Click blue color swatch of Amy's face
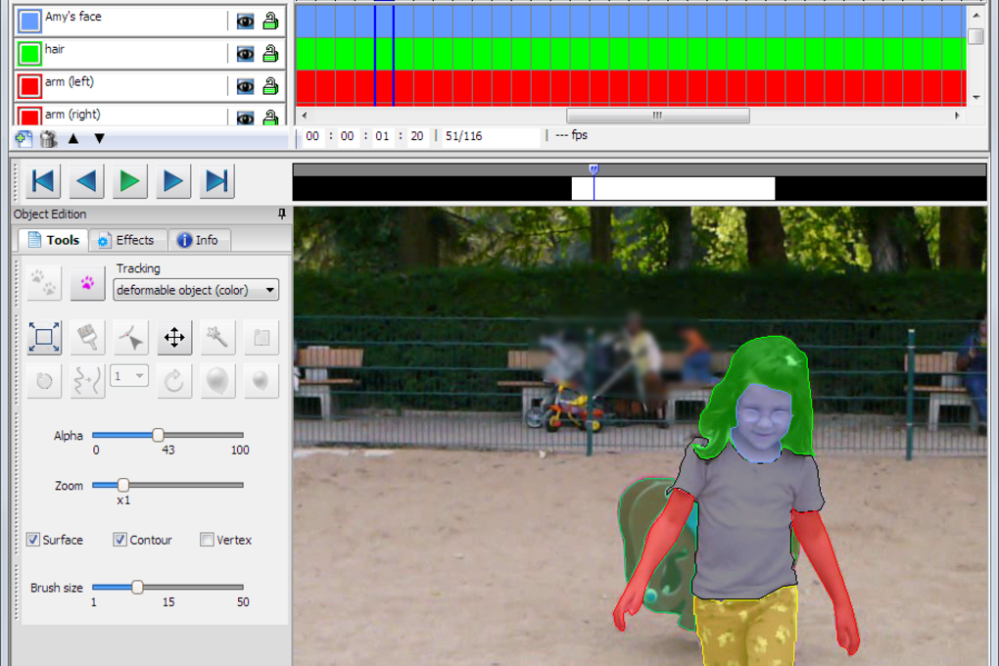The height and width of the screenshot is (666, 999). click(x=29, y=21)
